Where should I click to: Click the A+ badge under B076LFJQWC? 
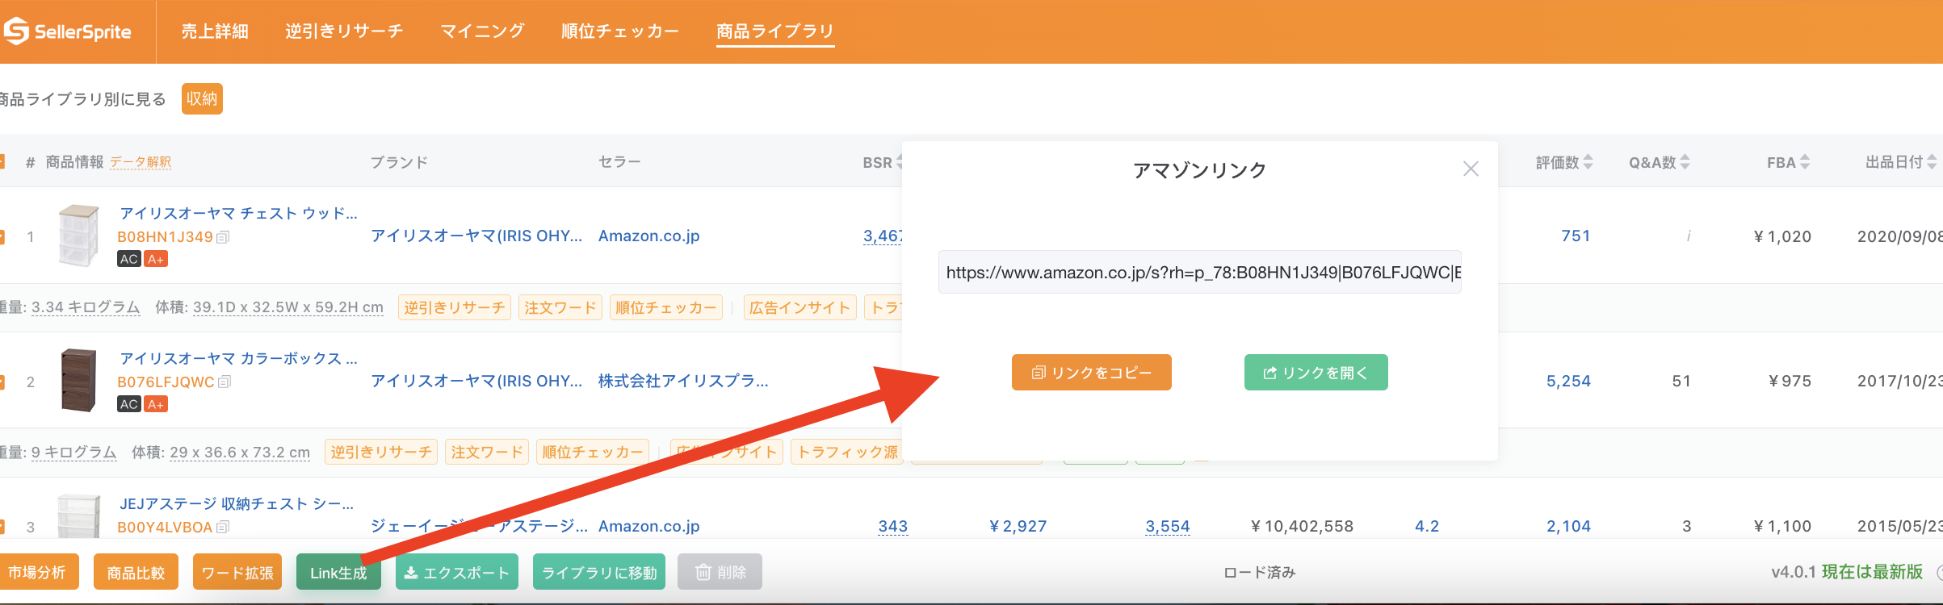156,404
